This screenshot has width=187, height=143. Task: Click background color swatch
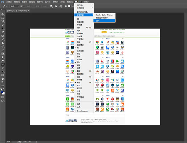pyautogui.click(x=4, y=93)
